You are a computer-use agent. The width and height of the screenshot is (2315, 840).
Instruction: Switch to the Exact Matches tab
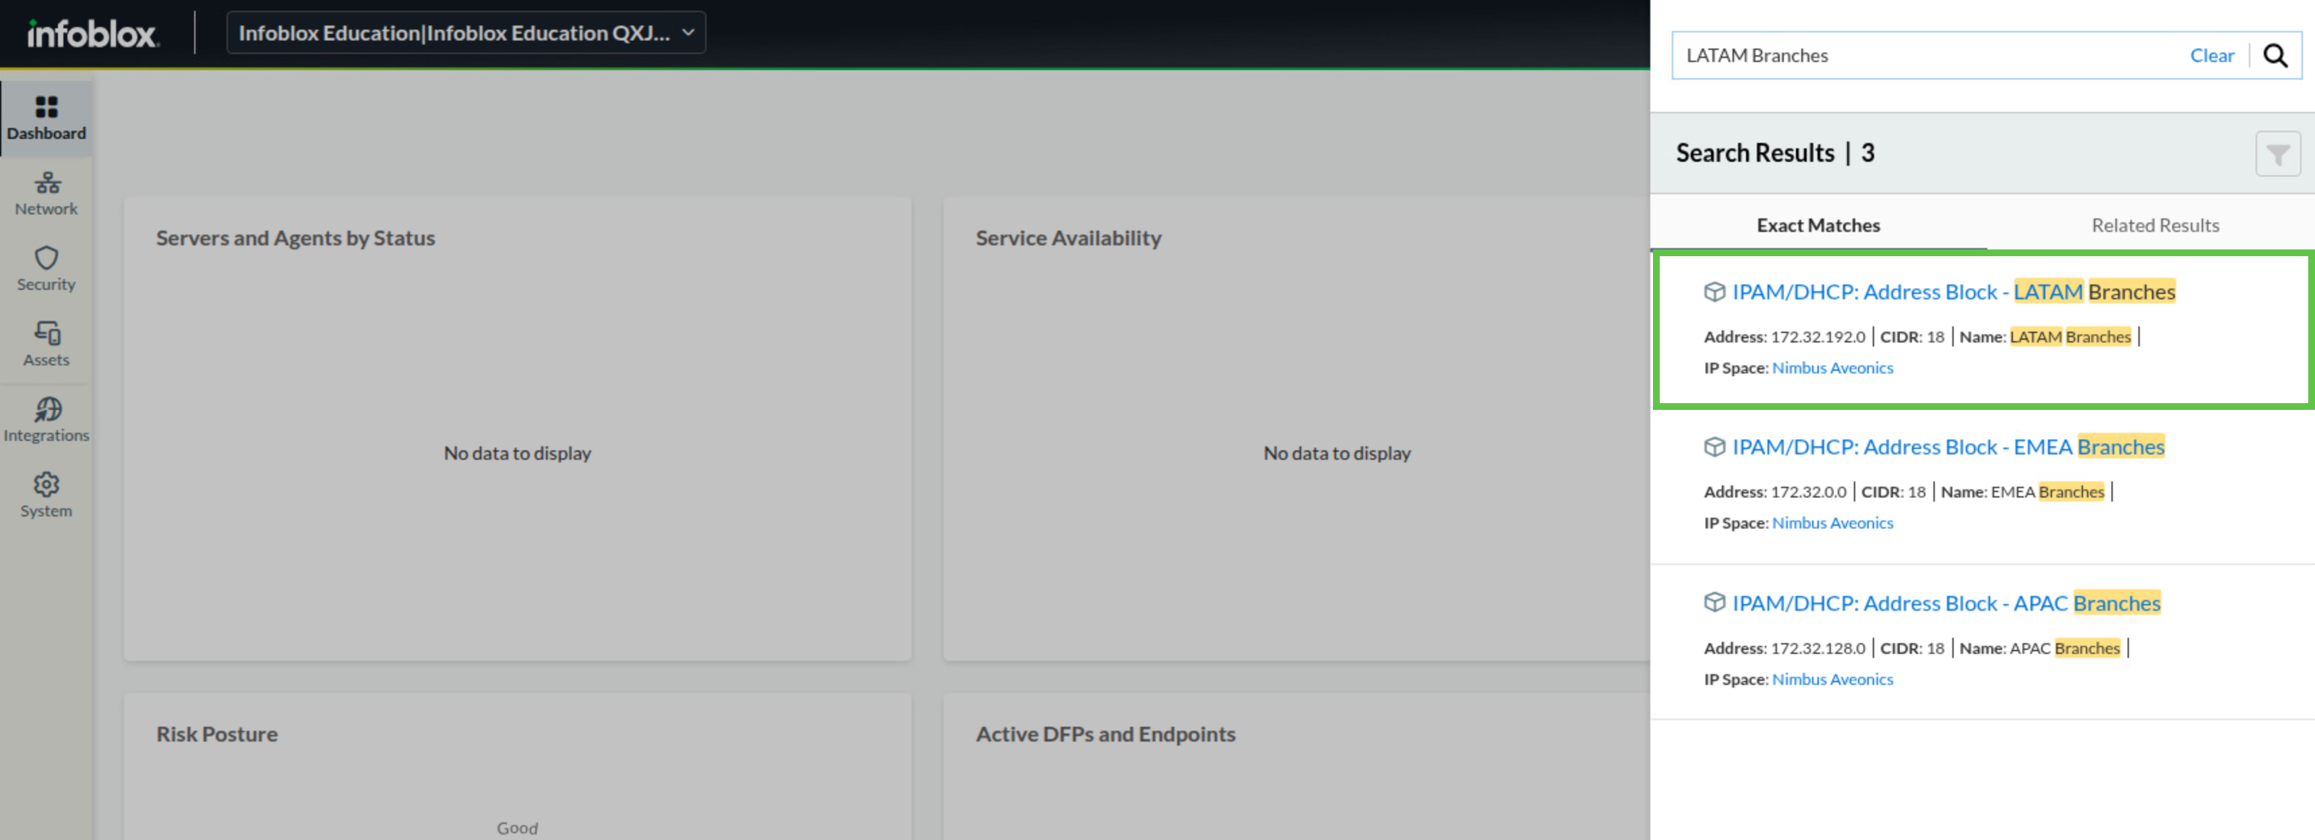pyautogui.click(x=1818, y=225)
